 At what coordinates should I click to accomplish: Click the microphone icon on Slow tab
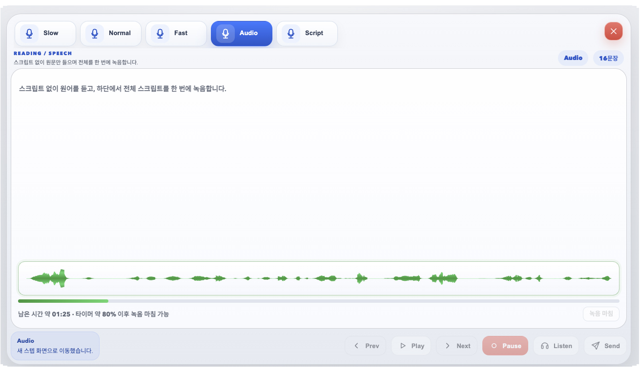(29, 34)
